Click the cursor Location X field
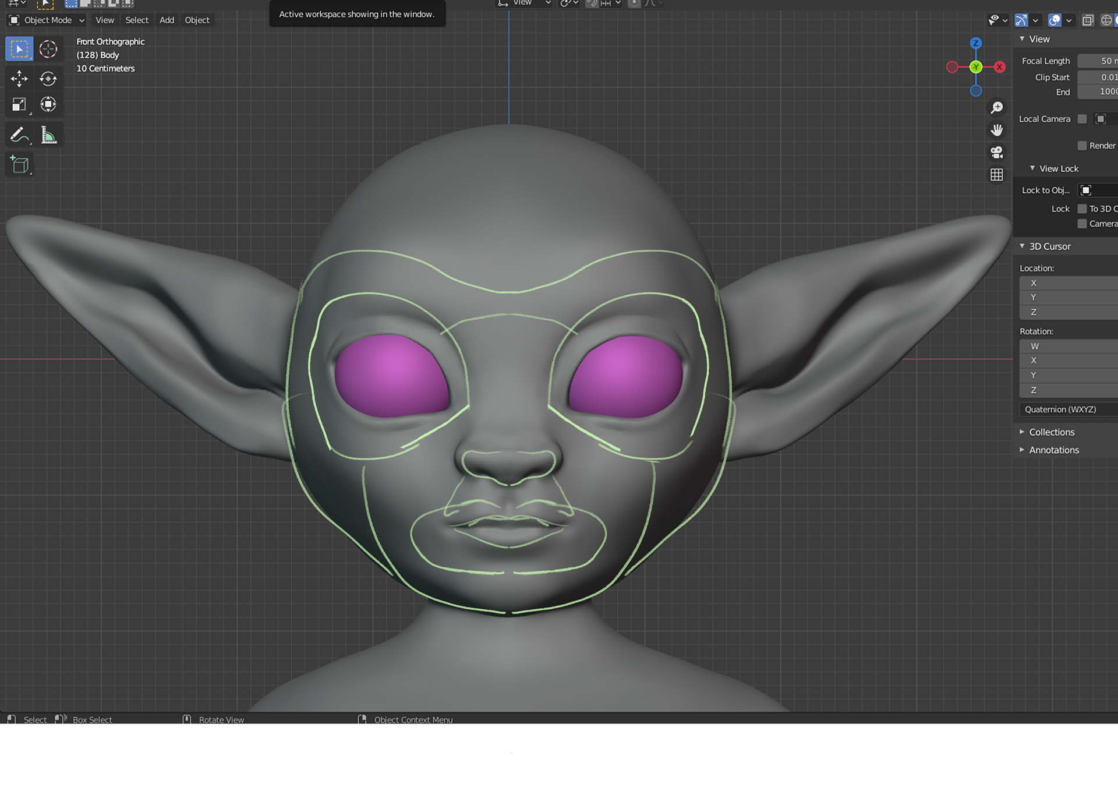This screenshot has height=791, width=1118. [1069, 283]
